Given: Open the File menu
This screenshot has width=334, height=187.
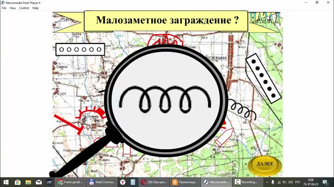Looking at the screenshot, I should click(x=4, y=8).
